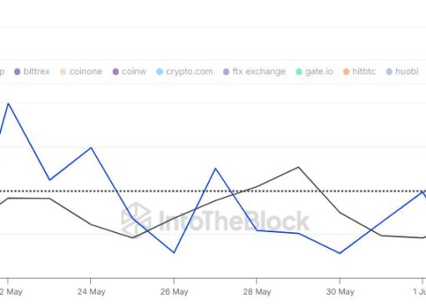Toggle the coinone legend series
Viewport: 426px width, 308px height.
coord(81,72)
